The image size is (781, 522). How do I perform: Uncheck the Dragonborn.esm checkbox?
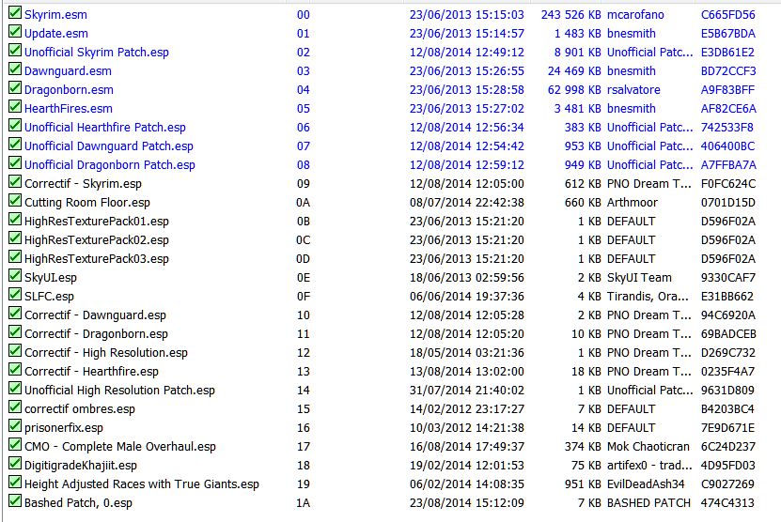[x=15, y=88]
